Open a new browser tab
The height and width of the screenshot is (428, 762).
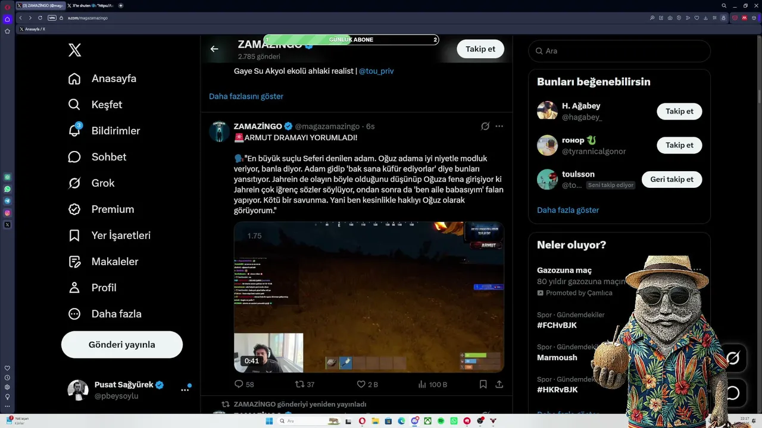click(x=121, y=5)
